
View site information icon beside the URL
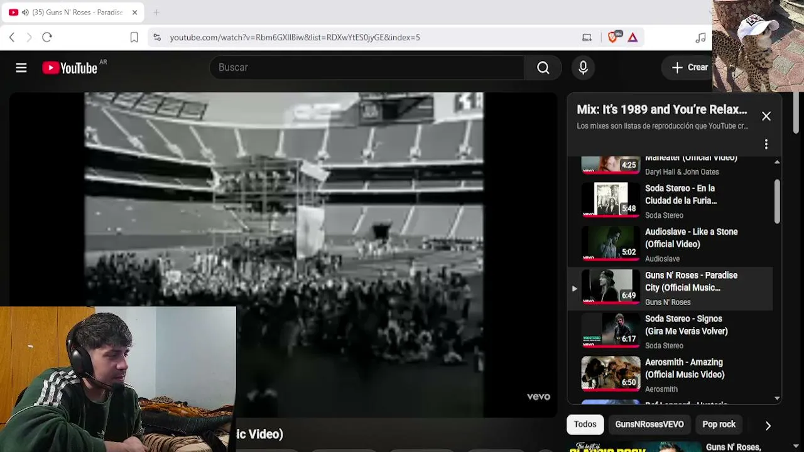pyautogui.click(x=157, y=38)
